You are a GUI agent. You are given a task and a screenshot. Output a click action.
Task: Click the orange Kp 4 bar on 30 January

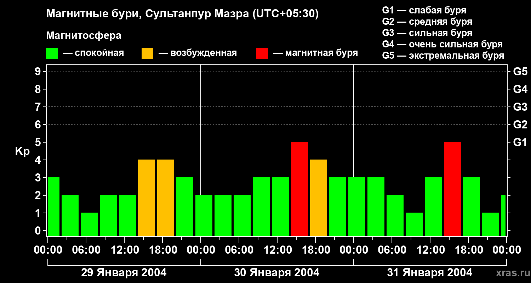[x=319, y=198]
